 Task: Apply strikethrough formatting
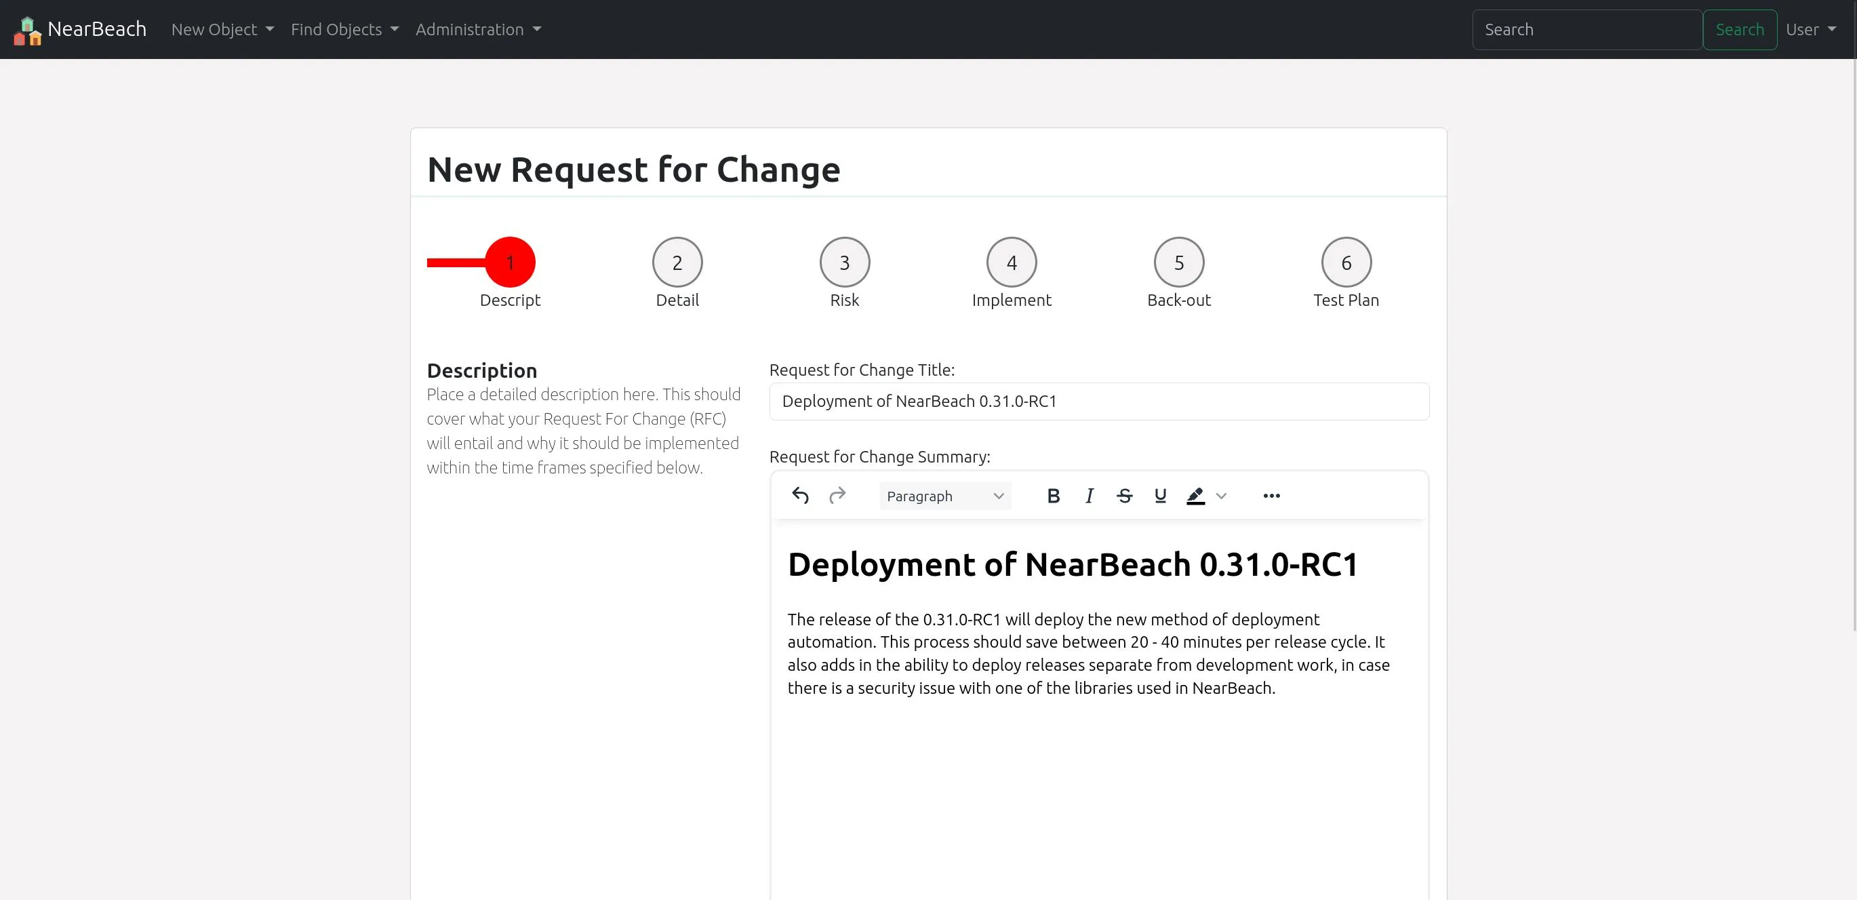[1125, 495]
